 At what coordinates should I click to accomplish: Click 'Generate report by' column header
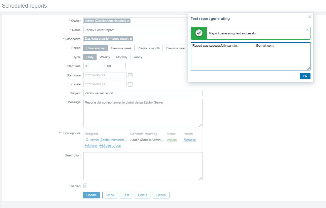click(x=144, y=134)
